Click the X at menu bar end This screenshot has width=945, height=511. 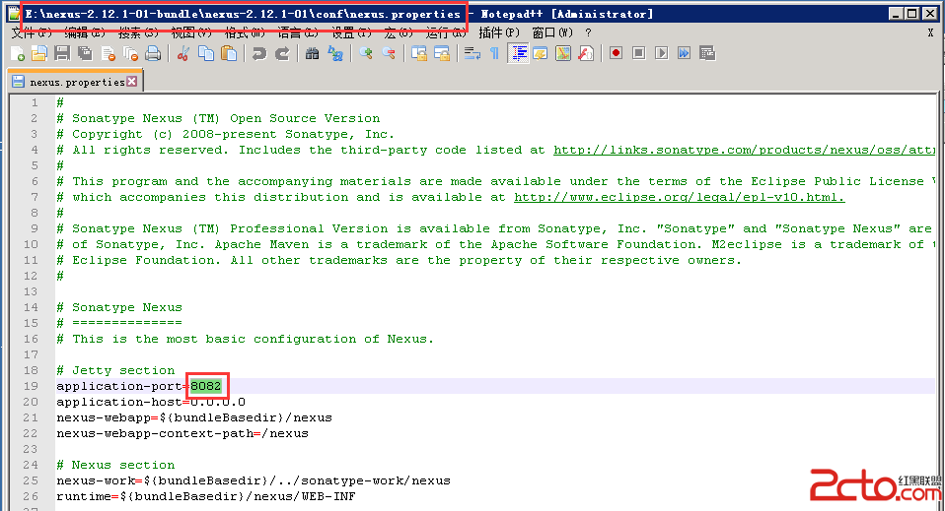[931, 32]
